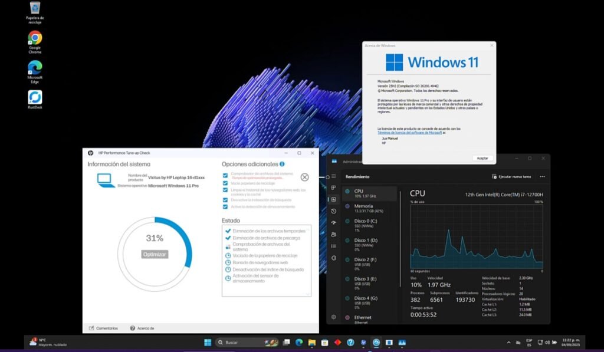Open Google Chrome desktop shortcut
This screenshot has height=352, width=604.
pyautogui.click(x=35, y=41)
